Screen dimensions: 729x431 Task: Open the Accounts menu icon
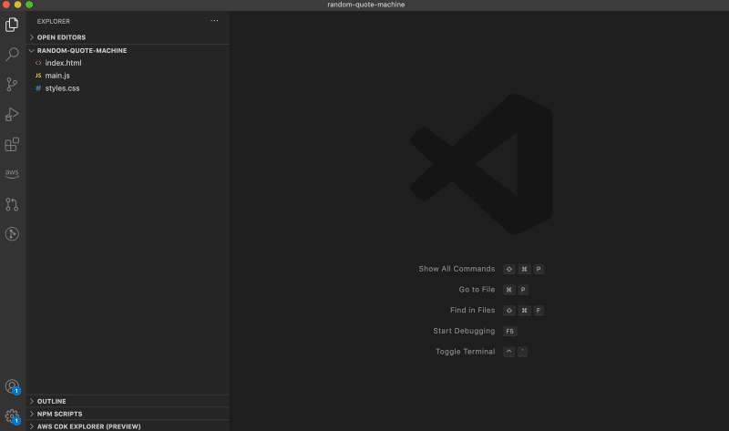12,387
